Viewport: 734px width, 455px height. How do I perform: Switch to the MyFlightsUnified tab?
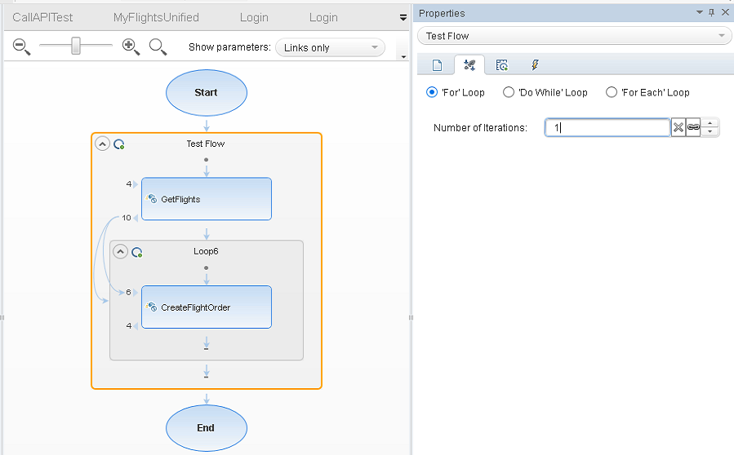(156, 17)
